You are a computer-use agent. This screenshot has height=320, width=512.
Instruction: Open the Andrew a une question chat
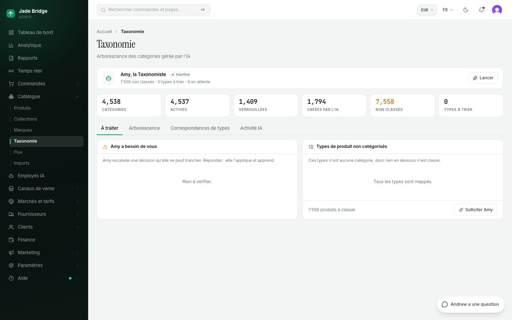(471, 304)
